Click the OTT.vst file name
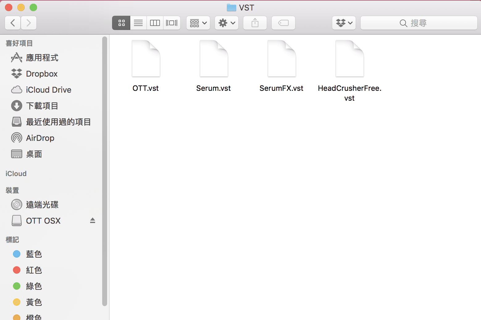This screenshot has width=481, height=320. pos(146,88)
